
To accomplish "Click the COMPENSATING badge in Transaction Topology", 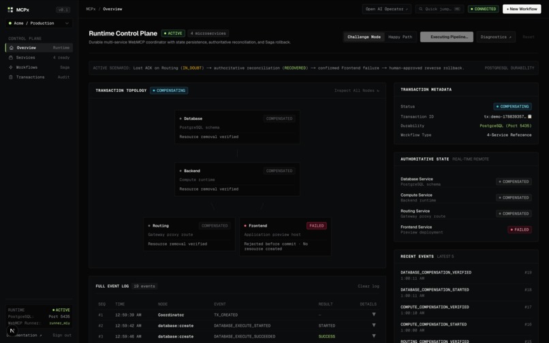I will 169,91.
